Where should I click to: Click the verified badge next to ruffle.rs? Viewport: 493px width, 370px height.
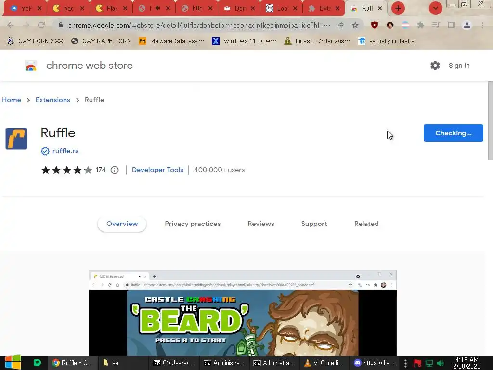tap(45, 151)
